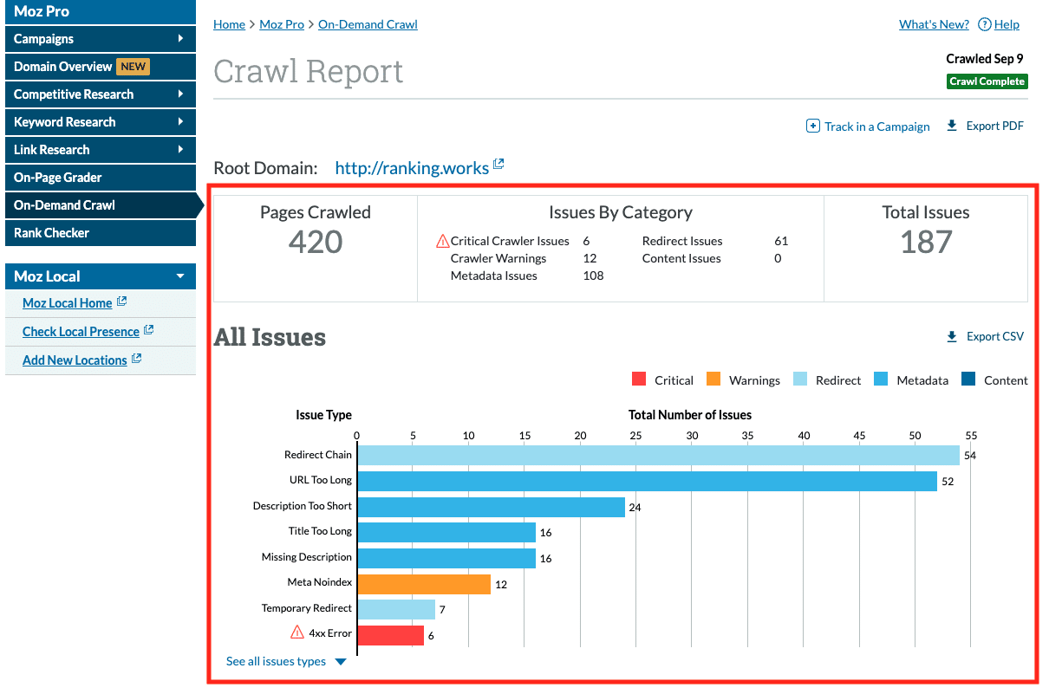The image size is (1049, 694).
Task: Click the Help question mark icon
Action: tap(984, 24)
